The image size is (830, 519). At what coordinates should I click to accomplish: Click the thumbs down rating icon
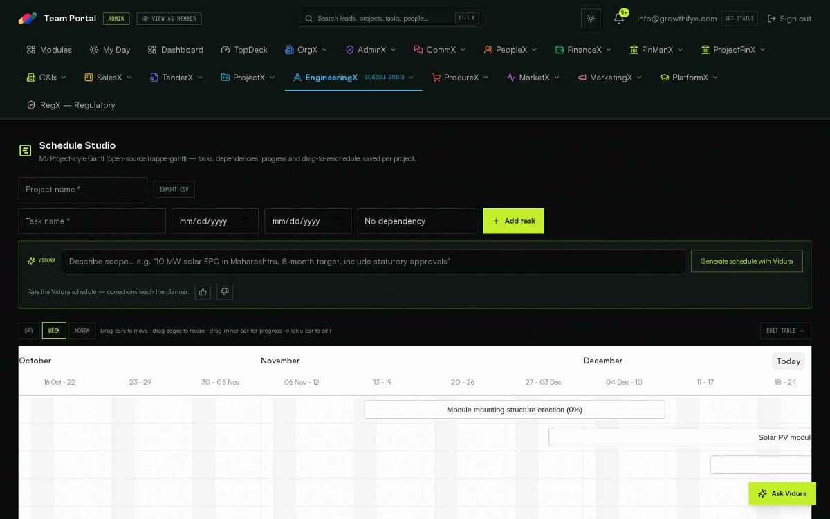pos(225,292)
